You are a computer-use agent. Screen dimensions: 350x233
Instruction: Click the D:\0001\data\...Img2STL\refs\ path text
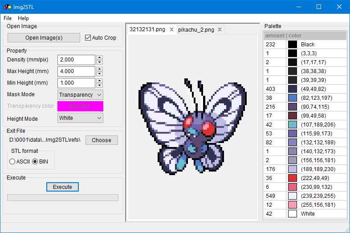click(45, 140)
